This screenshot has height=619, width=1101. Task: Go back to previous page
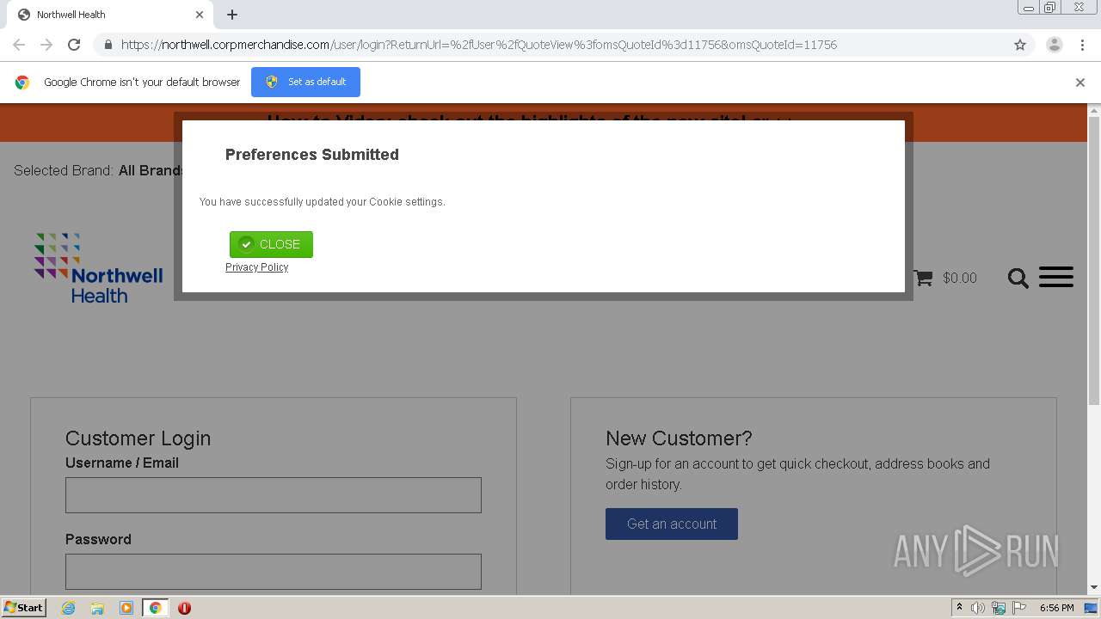click(19, 45)
